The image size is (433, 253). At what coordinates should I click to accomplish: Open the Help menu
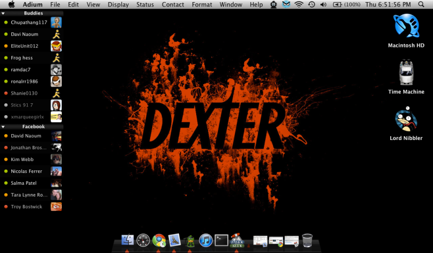[x=256, y=4]
